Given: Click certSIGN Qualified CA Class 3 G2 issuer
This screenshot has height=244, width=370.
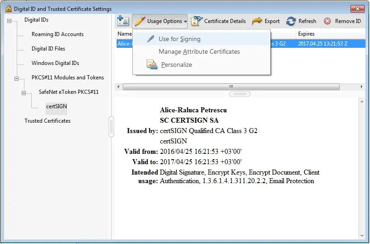Looking at the screenshot, I should coord(209,131).
